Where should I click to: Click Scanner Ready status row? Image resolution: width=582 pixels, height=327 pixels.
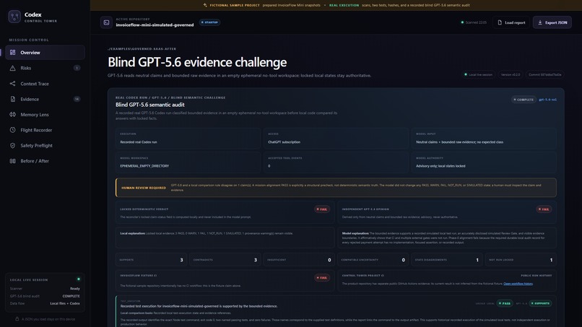[45, 289]
